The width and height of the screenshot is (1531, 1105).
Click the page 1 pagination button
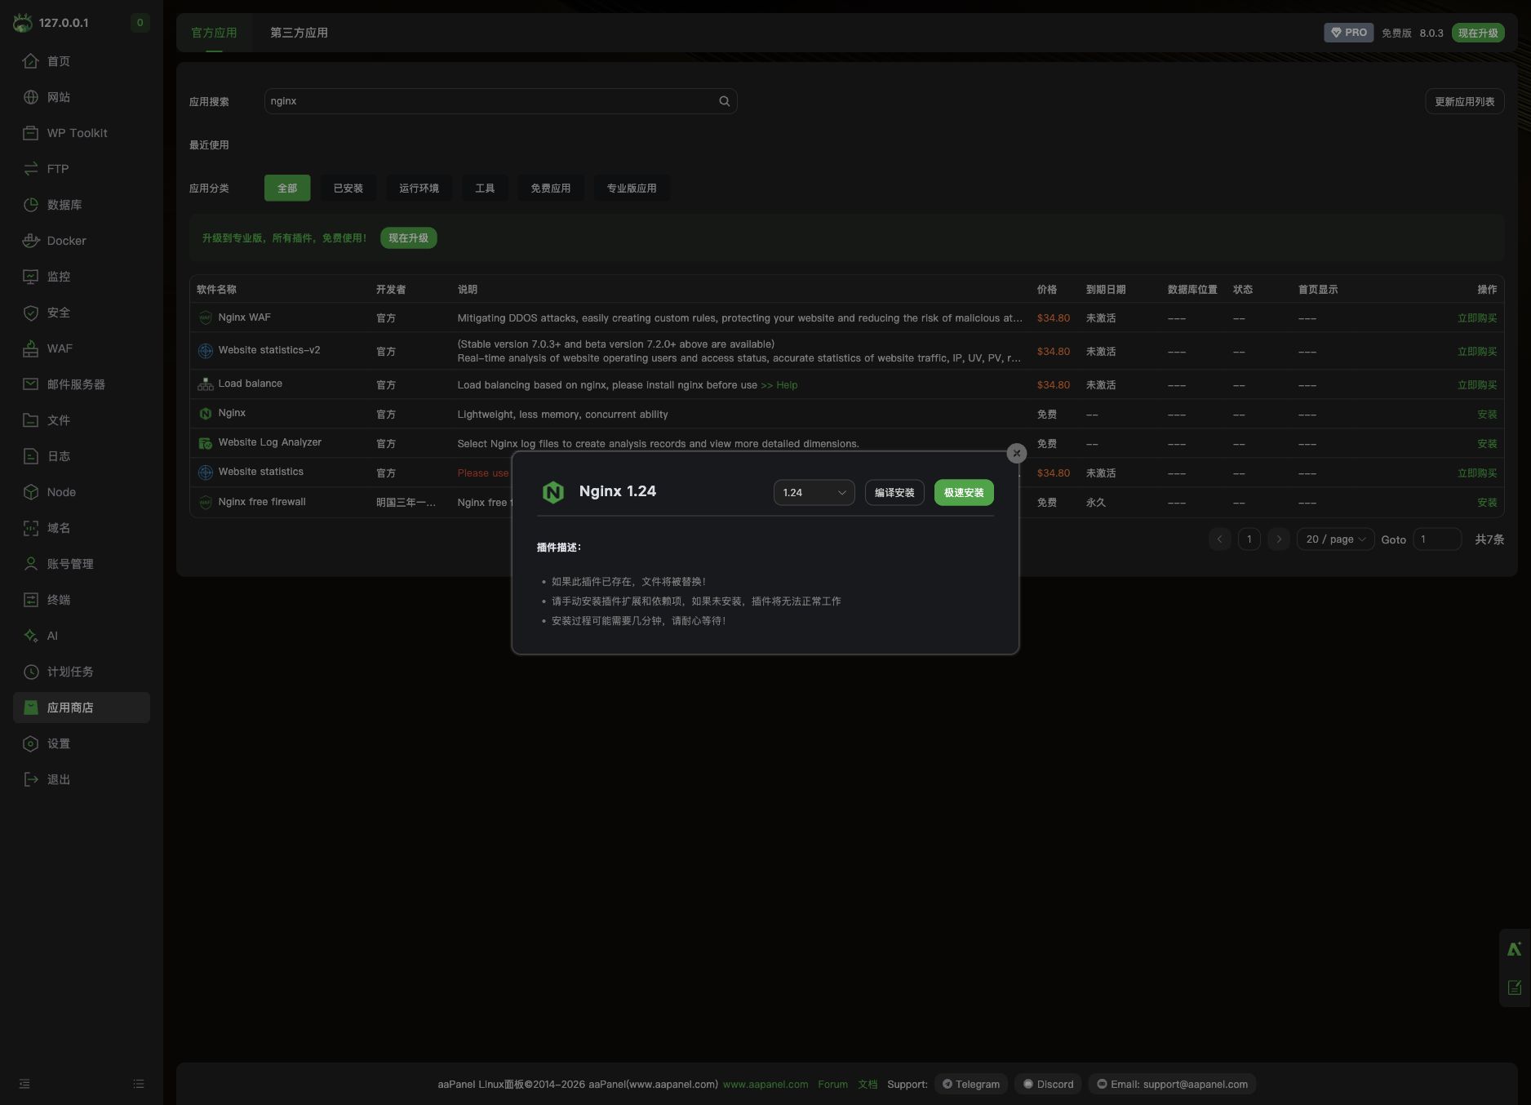click(x=1249, y=539)
